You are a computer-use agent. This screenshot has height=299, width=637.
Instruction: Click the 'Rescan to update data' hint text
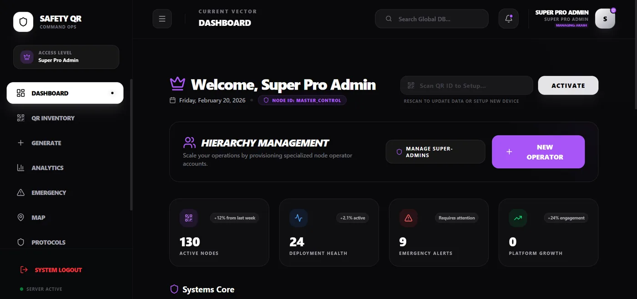tap(461, 101)
